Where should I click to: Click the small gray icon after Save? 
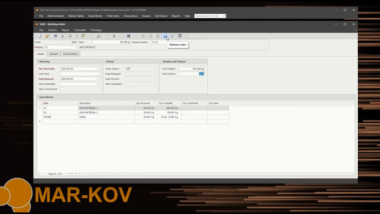77,36
